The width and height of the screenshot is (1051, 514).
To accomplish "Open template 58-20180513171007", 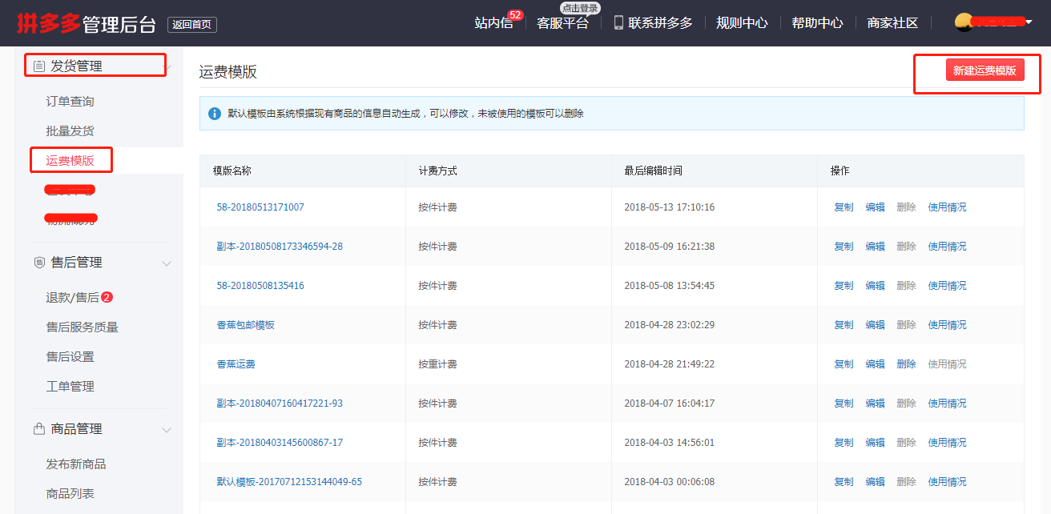I will pyautogui.click(x=260, y=207).
